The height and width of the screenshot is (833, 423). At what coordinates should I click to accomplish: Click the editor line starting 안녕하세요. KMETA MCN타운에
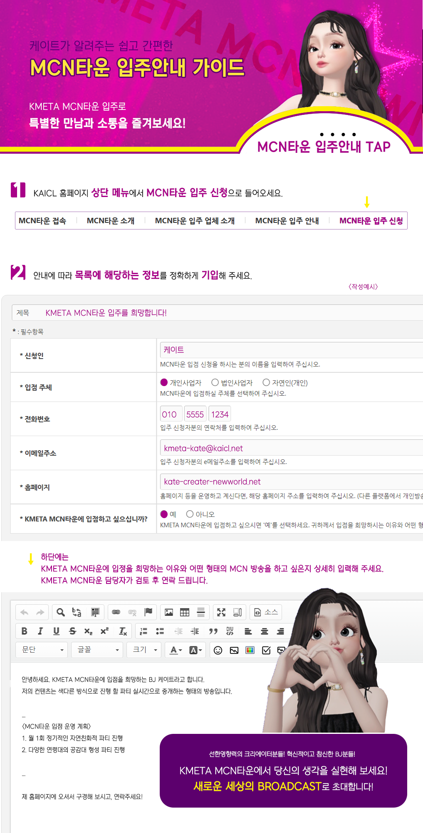(x=113, y=679)
